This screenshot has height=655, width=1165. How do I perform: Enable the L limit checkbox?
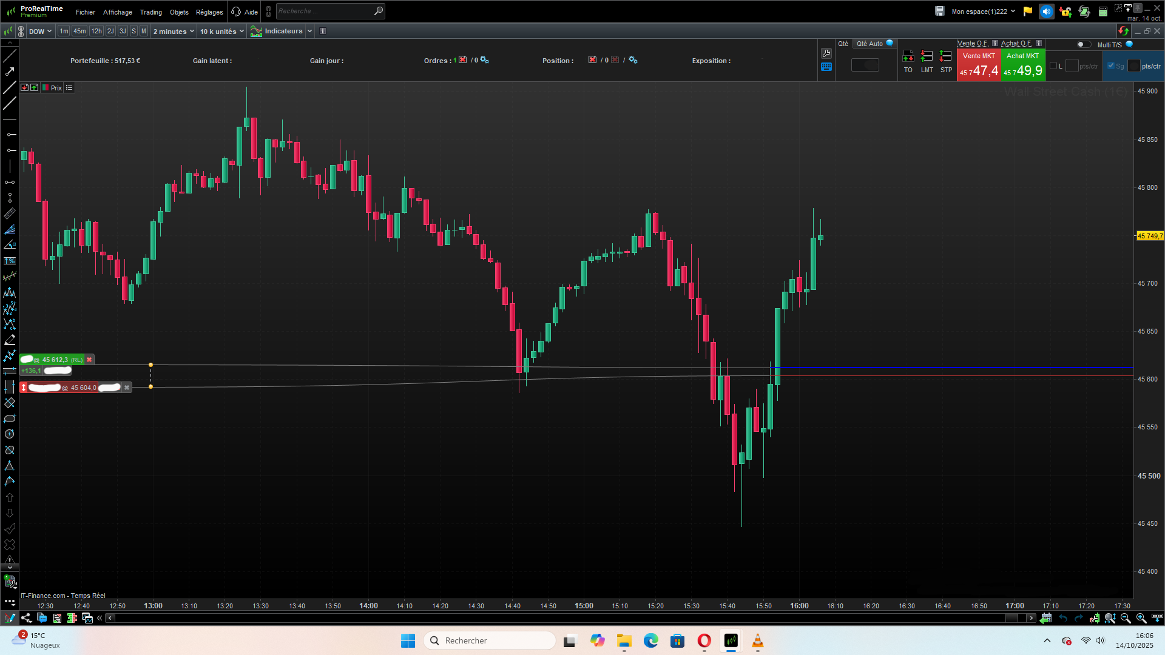tap(1053, 66)
